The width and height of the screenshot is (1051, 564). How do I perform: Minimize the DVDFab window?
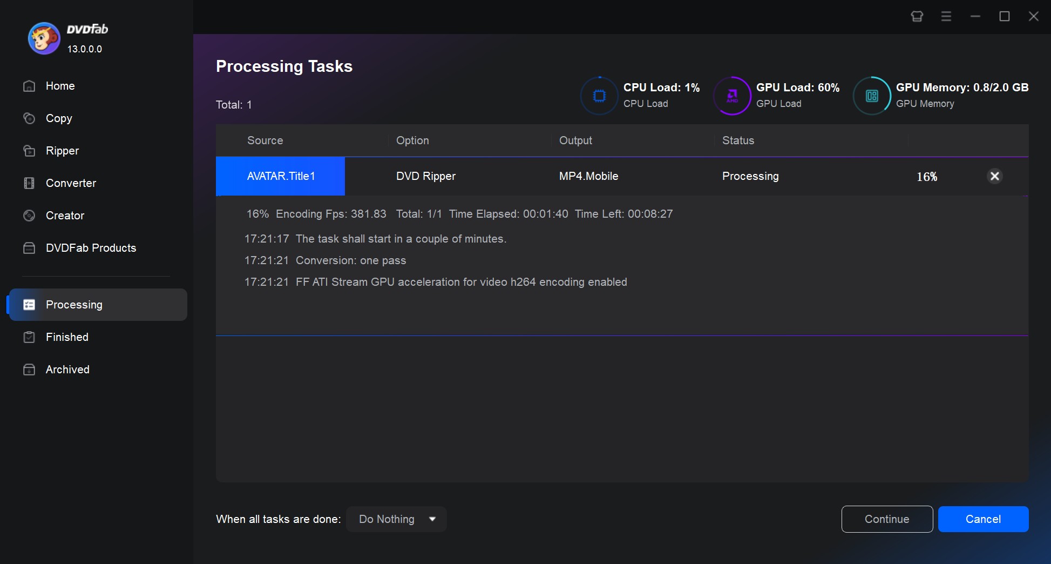click(975, 16)
